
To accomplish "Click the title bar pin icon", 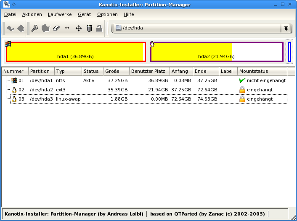I will pos(14,4).
